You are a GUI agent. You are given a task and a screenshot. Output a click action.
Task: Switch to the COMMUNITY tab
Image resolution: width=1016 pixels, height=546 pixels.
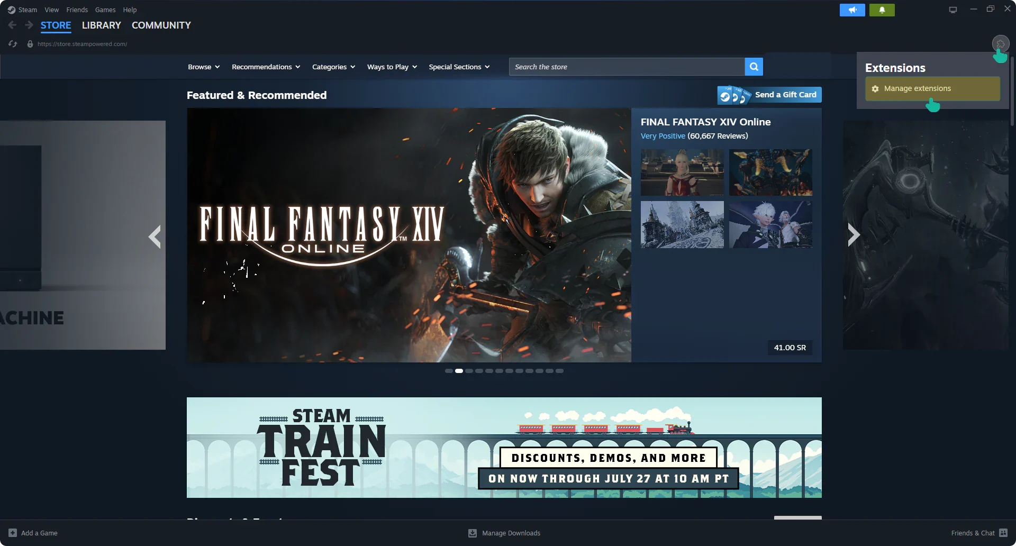point(161,25)
